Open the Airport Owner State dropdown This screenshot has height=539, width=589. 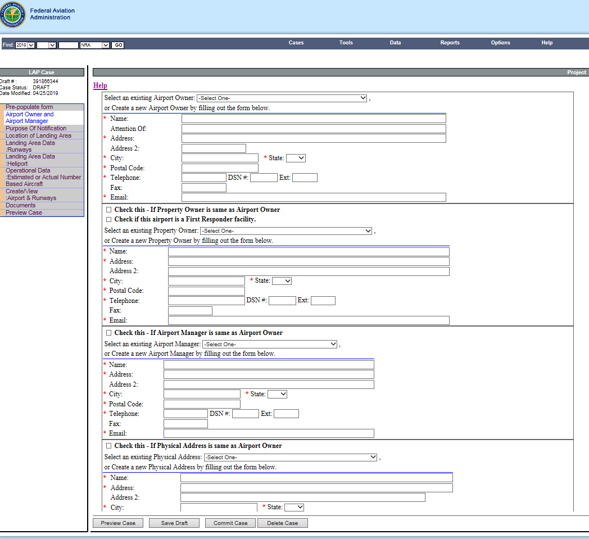pyautogui.click(x=296, y=158)
